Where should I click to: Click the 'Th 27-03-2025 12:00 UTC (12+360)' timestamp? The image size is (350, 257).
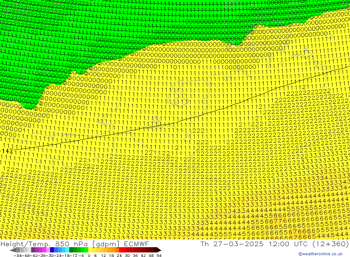(x=274, y=244)
